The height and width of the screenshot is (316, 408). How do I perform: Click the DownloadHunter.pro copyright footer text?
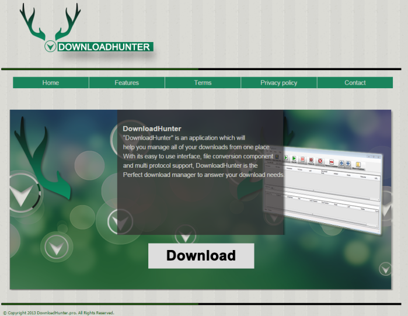[58, 312]
